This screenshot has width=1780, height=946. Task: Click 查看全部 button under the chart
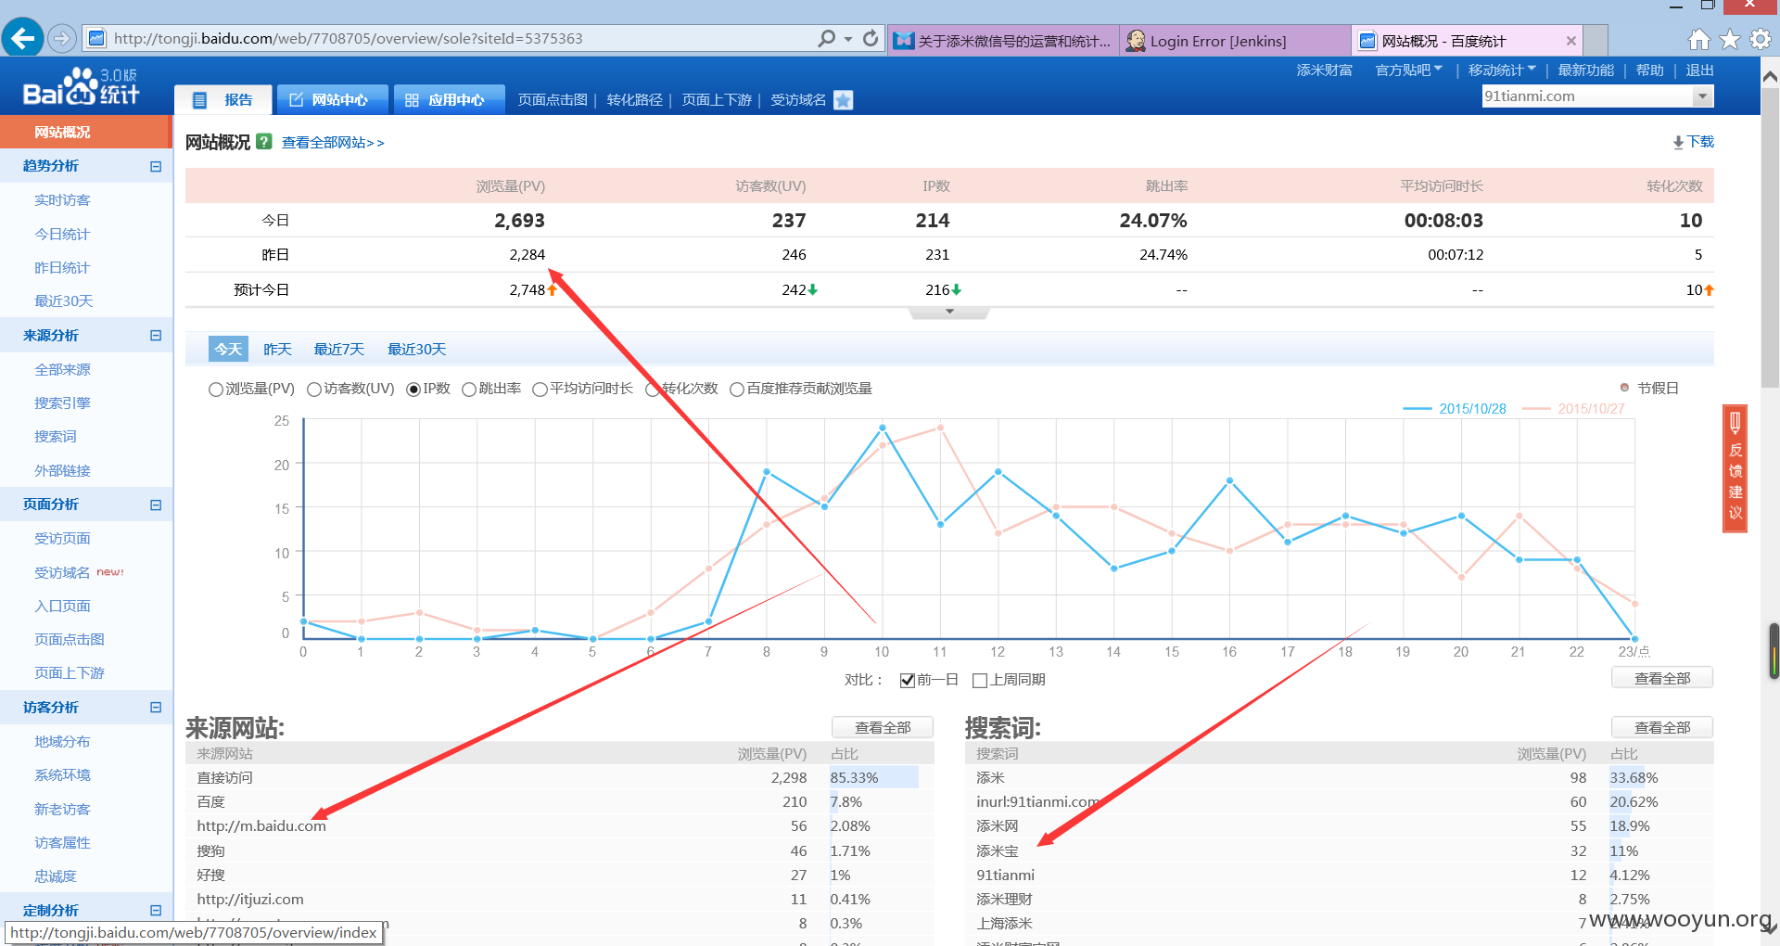pyautogui.click(x=1662, y=678)
